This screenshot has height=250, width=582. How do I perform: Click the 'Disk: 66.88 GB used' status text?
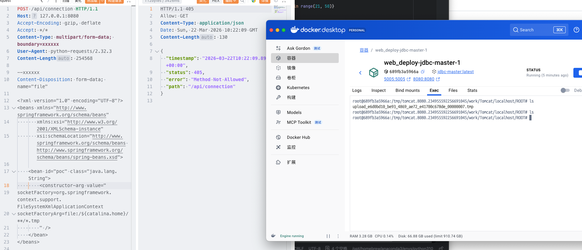[415, 236]
